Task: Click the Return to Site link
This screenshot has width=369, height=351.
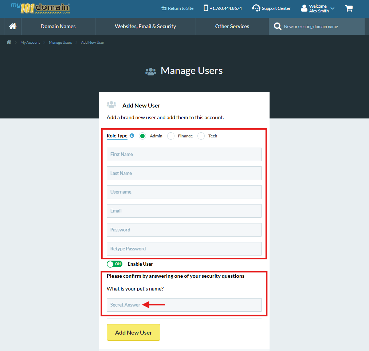Action: (177, 8)
